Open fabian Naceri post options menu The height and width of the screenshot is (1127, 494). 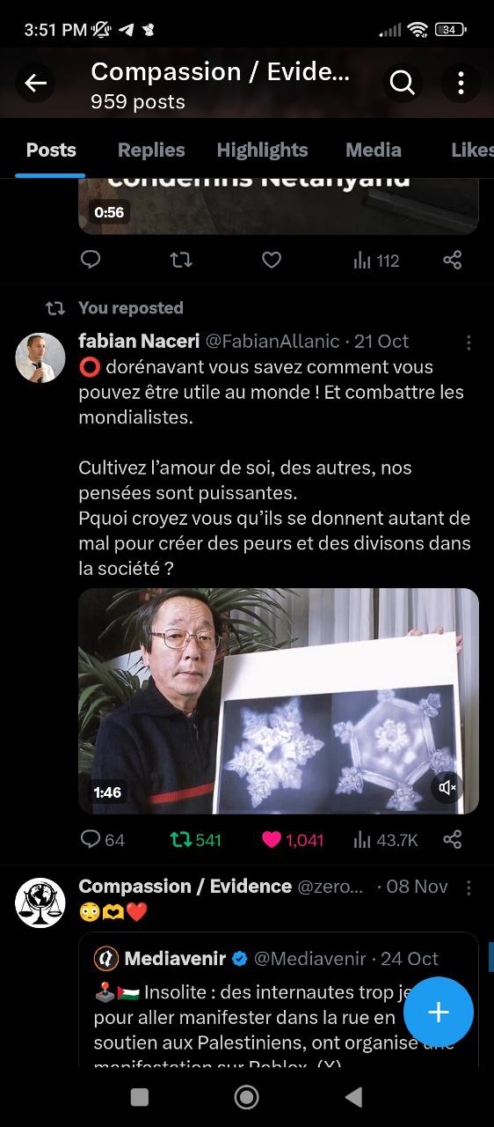(x=469, y=343)
